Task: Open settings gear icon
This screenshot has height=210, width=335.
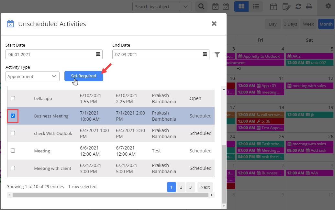Action: tap(328, 6)
